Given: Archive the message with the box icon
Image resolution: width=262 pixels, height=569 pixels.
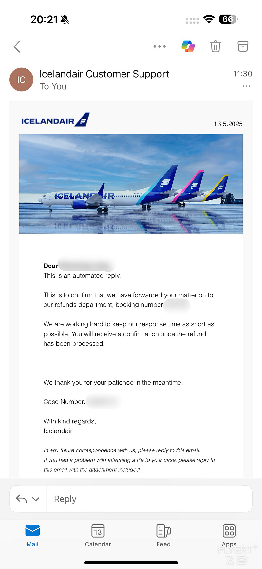Looking at the screenshot, I should pos(243,46).
